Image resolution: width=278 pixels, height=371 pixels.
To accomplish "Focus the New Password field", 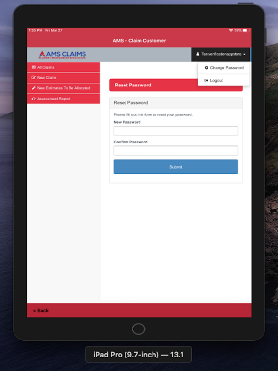I will pos(176,130).
